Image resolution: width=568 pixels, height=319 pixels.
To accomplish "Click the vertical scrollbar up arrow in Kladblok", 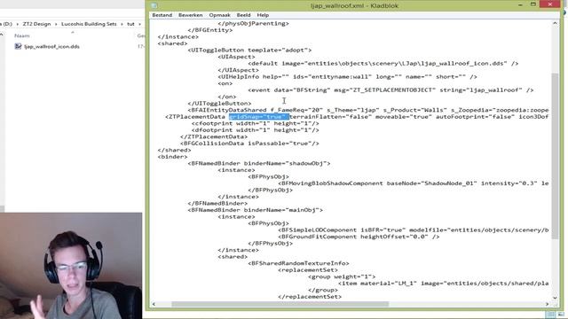I will pos(555,23).
